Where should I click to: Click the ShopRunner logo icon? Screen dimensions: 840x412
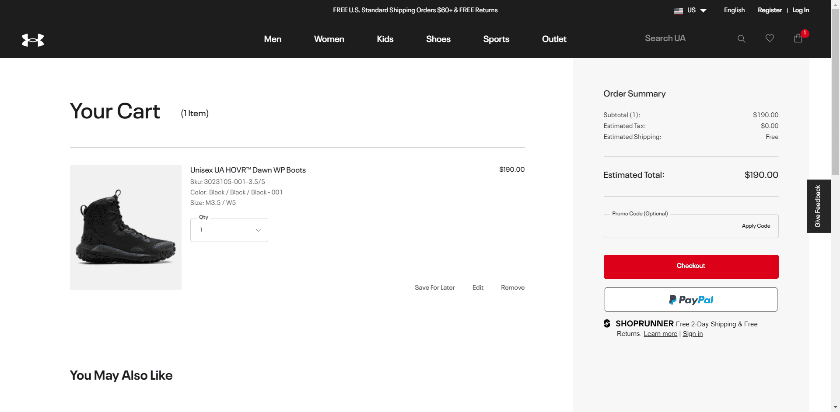click(607, 324)
